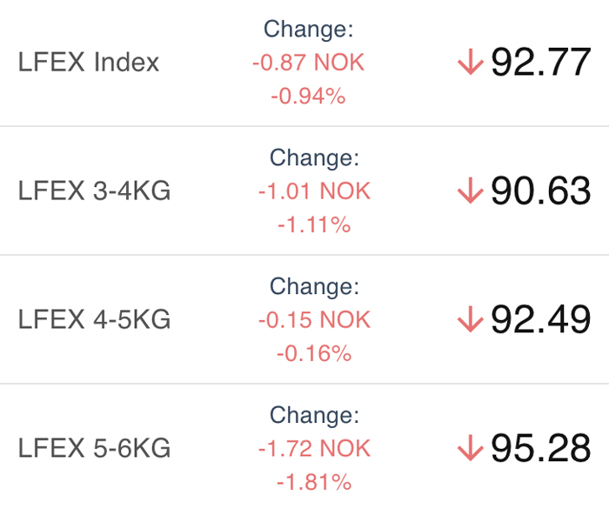609x509 pixels.
Task: Click the down arrow beside 92.49
Action: 470,319
